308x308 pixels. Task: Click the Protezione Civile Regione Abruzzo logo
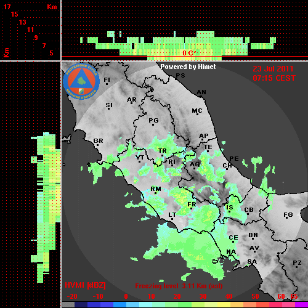[81, 82]
